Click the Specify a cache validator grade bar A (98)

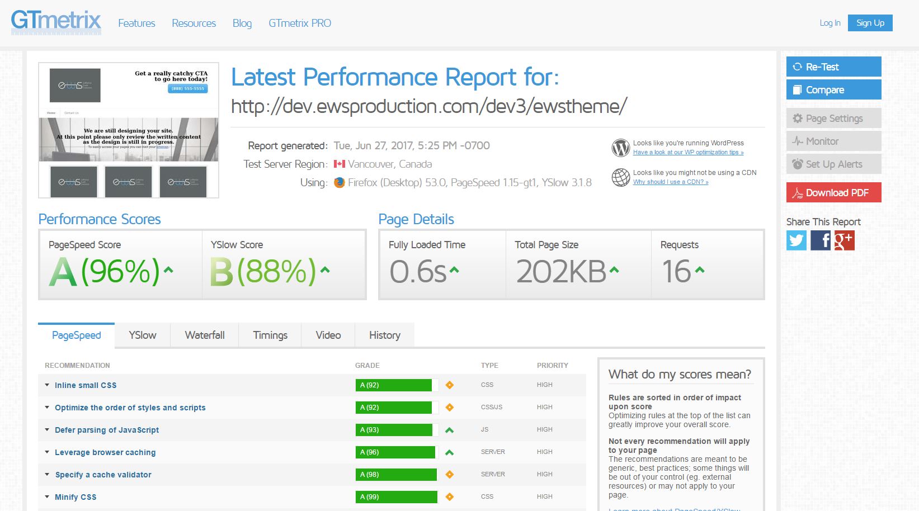pos(396,474)
